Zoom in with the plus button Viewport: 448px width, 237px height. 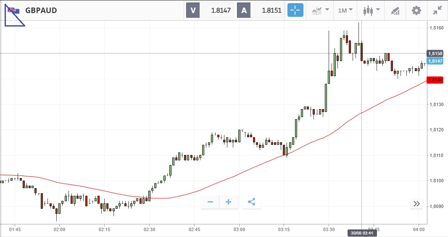229,202
